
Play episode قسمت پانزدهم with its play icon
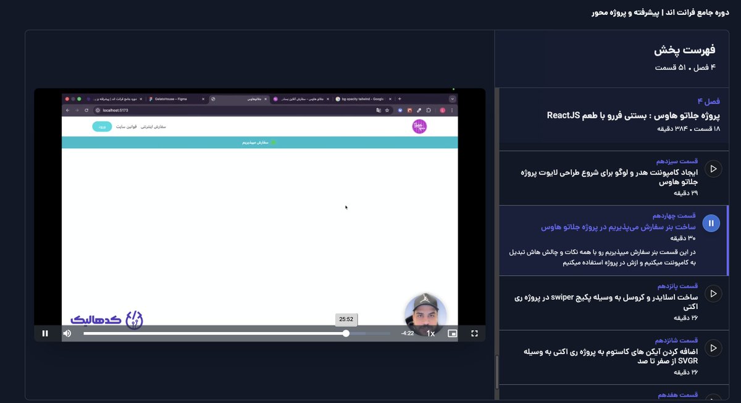(713, 294)
